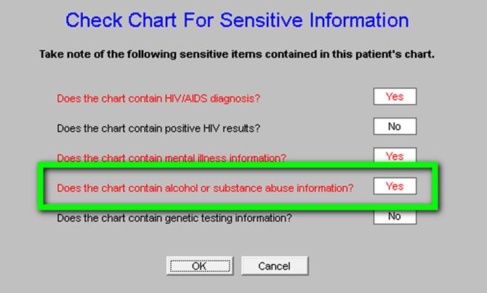Click the word 'genetic' in the last question
Viewport: 487px width, 293px height.
[182, 218]
